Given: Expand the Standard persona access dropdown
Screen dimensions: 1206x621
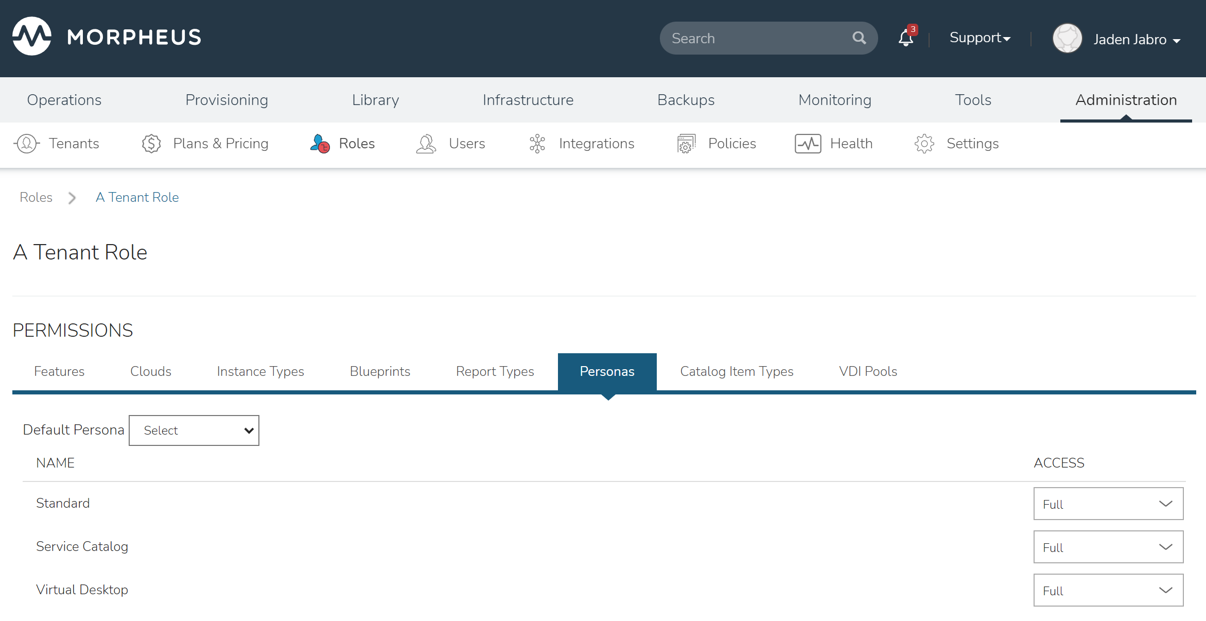Looking at the screenshot, I should tap(1108, 504).
